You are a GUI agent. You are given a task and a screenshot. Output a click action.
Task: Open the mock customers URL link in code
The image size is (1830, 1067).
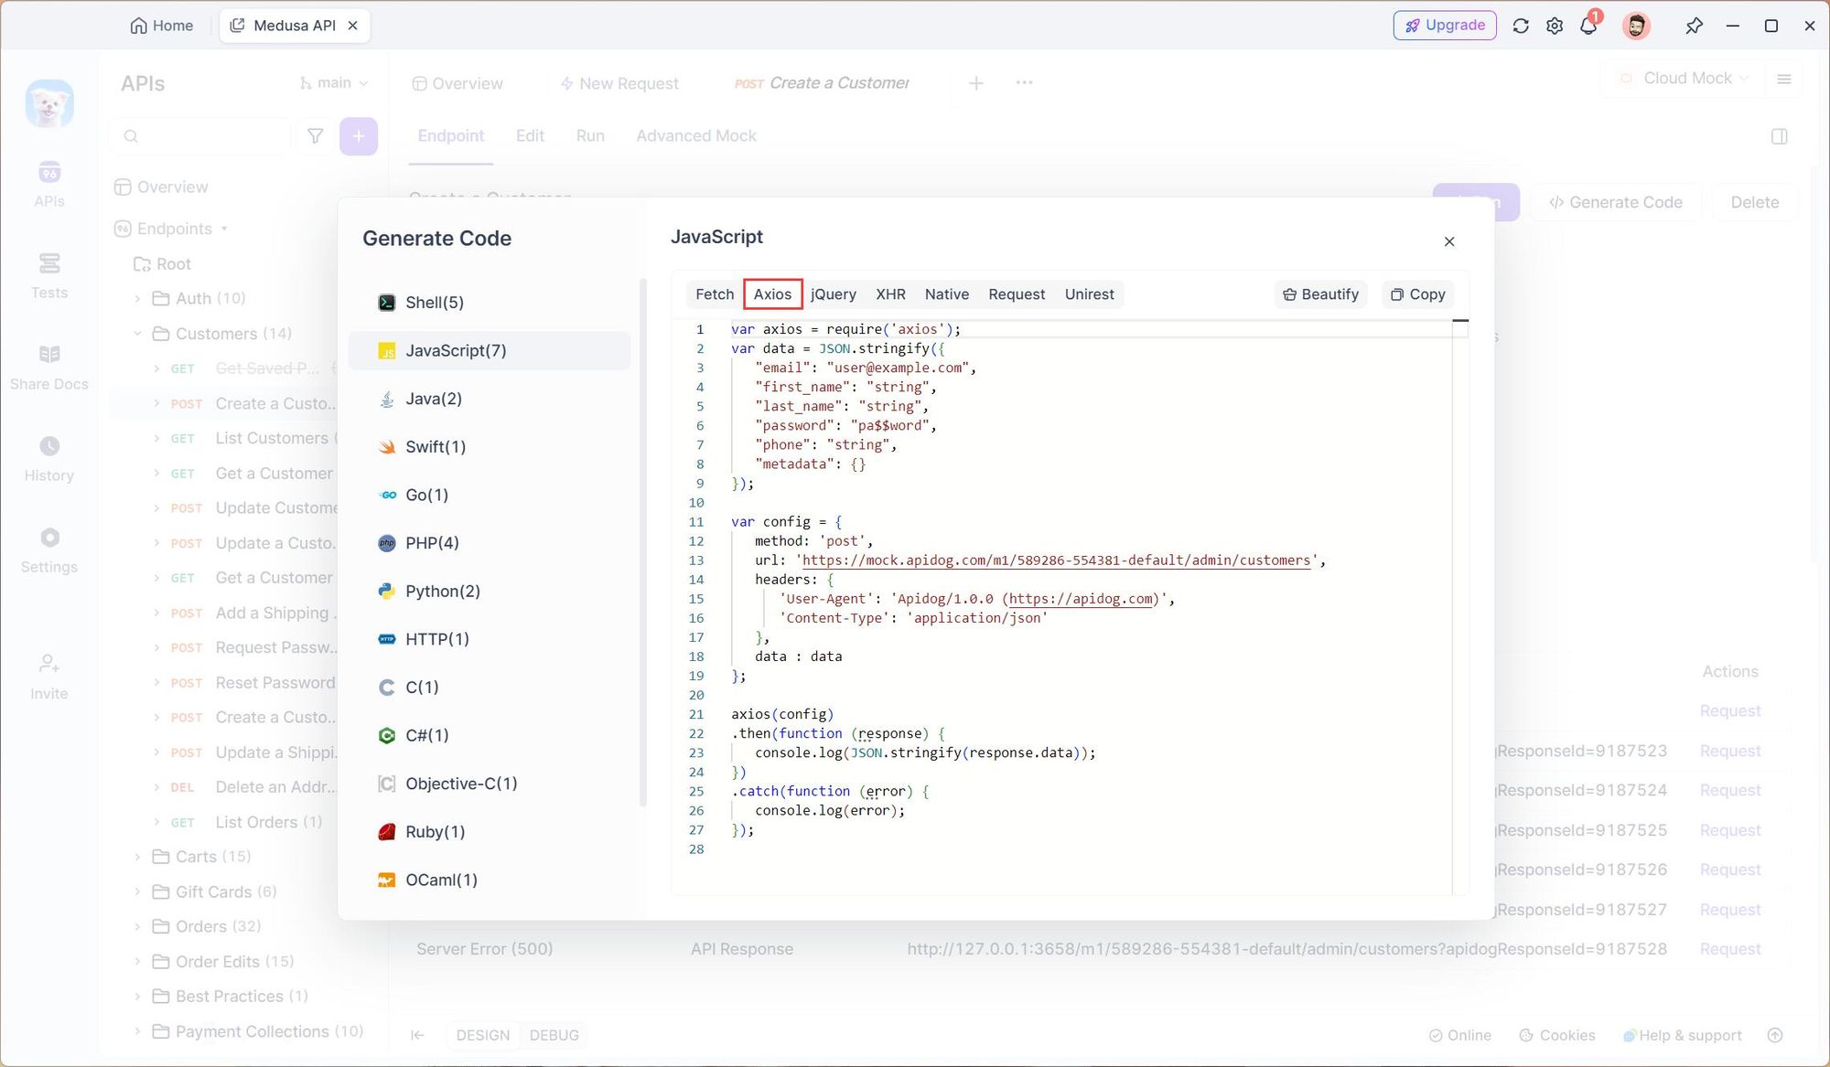click(1056, 560)
